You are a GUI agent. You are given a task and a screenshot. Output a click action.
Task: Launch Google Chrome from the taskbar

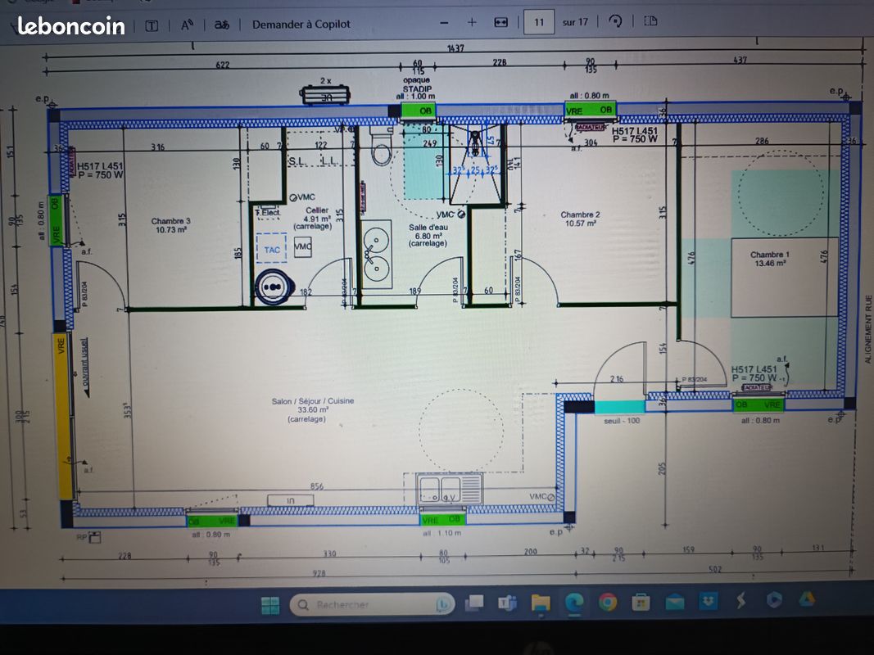[608, 602]
